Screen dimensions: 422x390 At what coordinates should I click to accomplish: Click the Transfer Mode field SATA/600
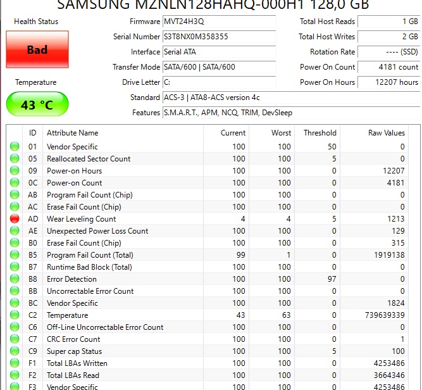219,67
